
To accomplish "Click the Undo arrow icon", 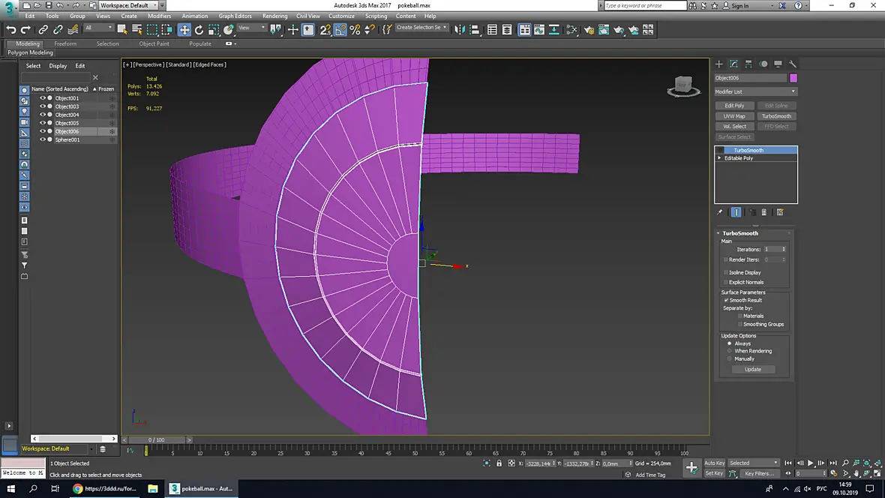I will click(10, 30).
